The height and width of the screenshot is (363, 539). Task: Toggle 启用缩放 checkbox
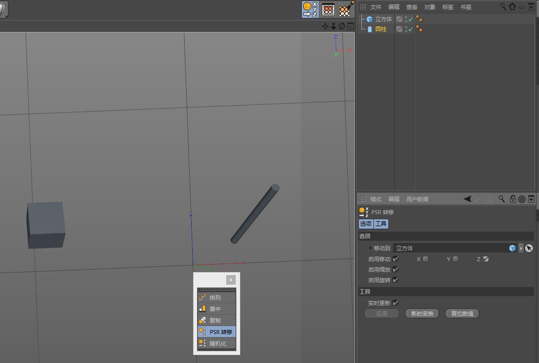(395, 269)
